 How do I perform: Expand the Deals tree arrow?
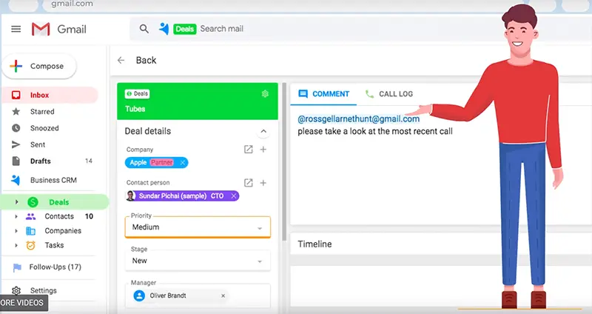pos(16,202)
